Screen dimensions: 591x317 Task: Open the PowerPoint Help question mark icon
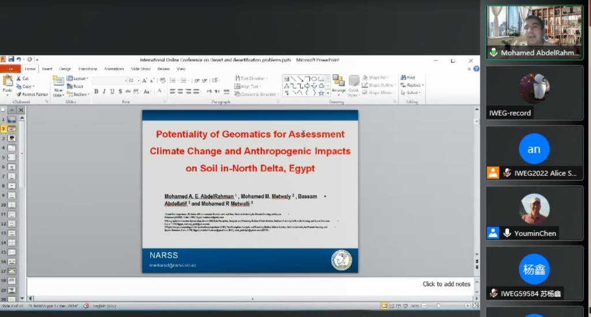476,69
